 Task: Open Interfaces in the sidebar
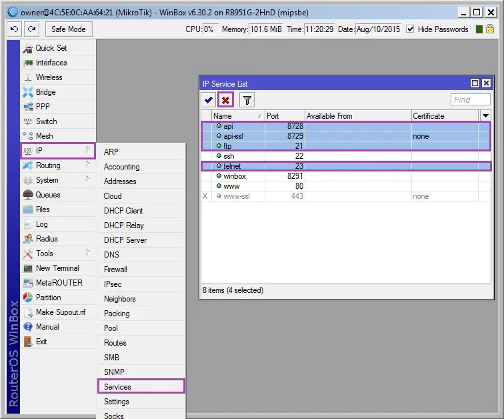pos(59,63)
